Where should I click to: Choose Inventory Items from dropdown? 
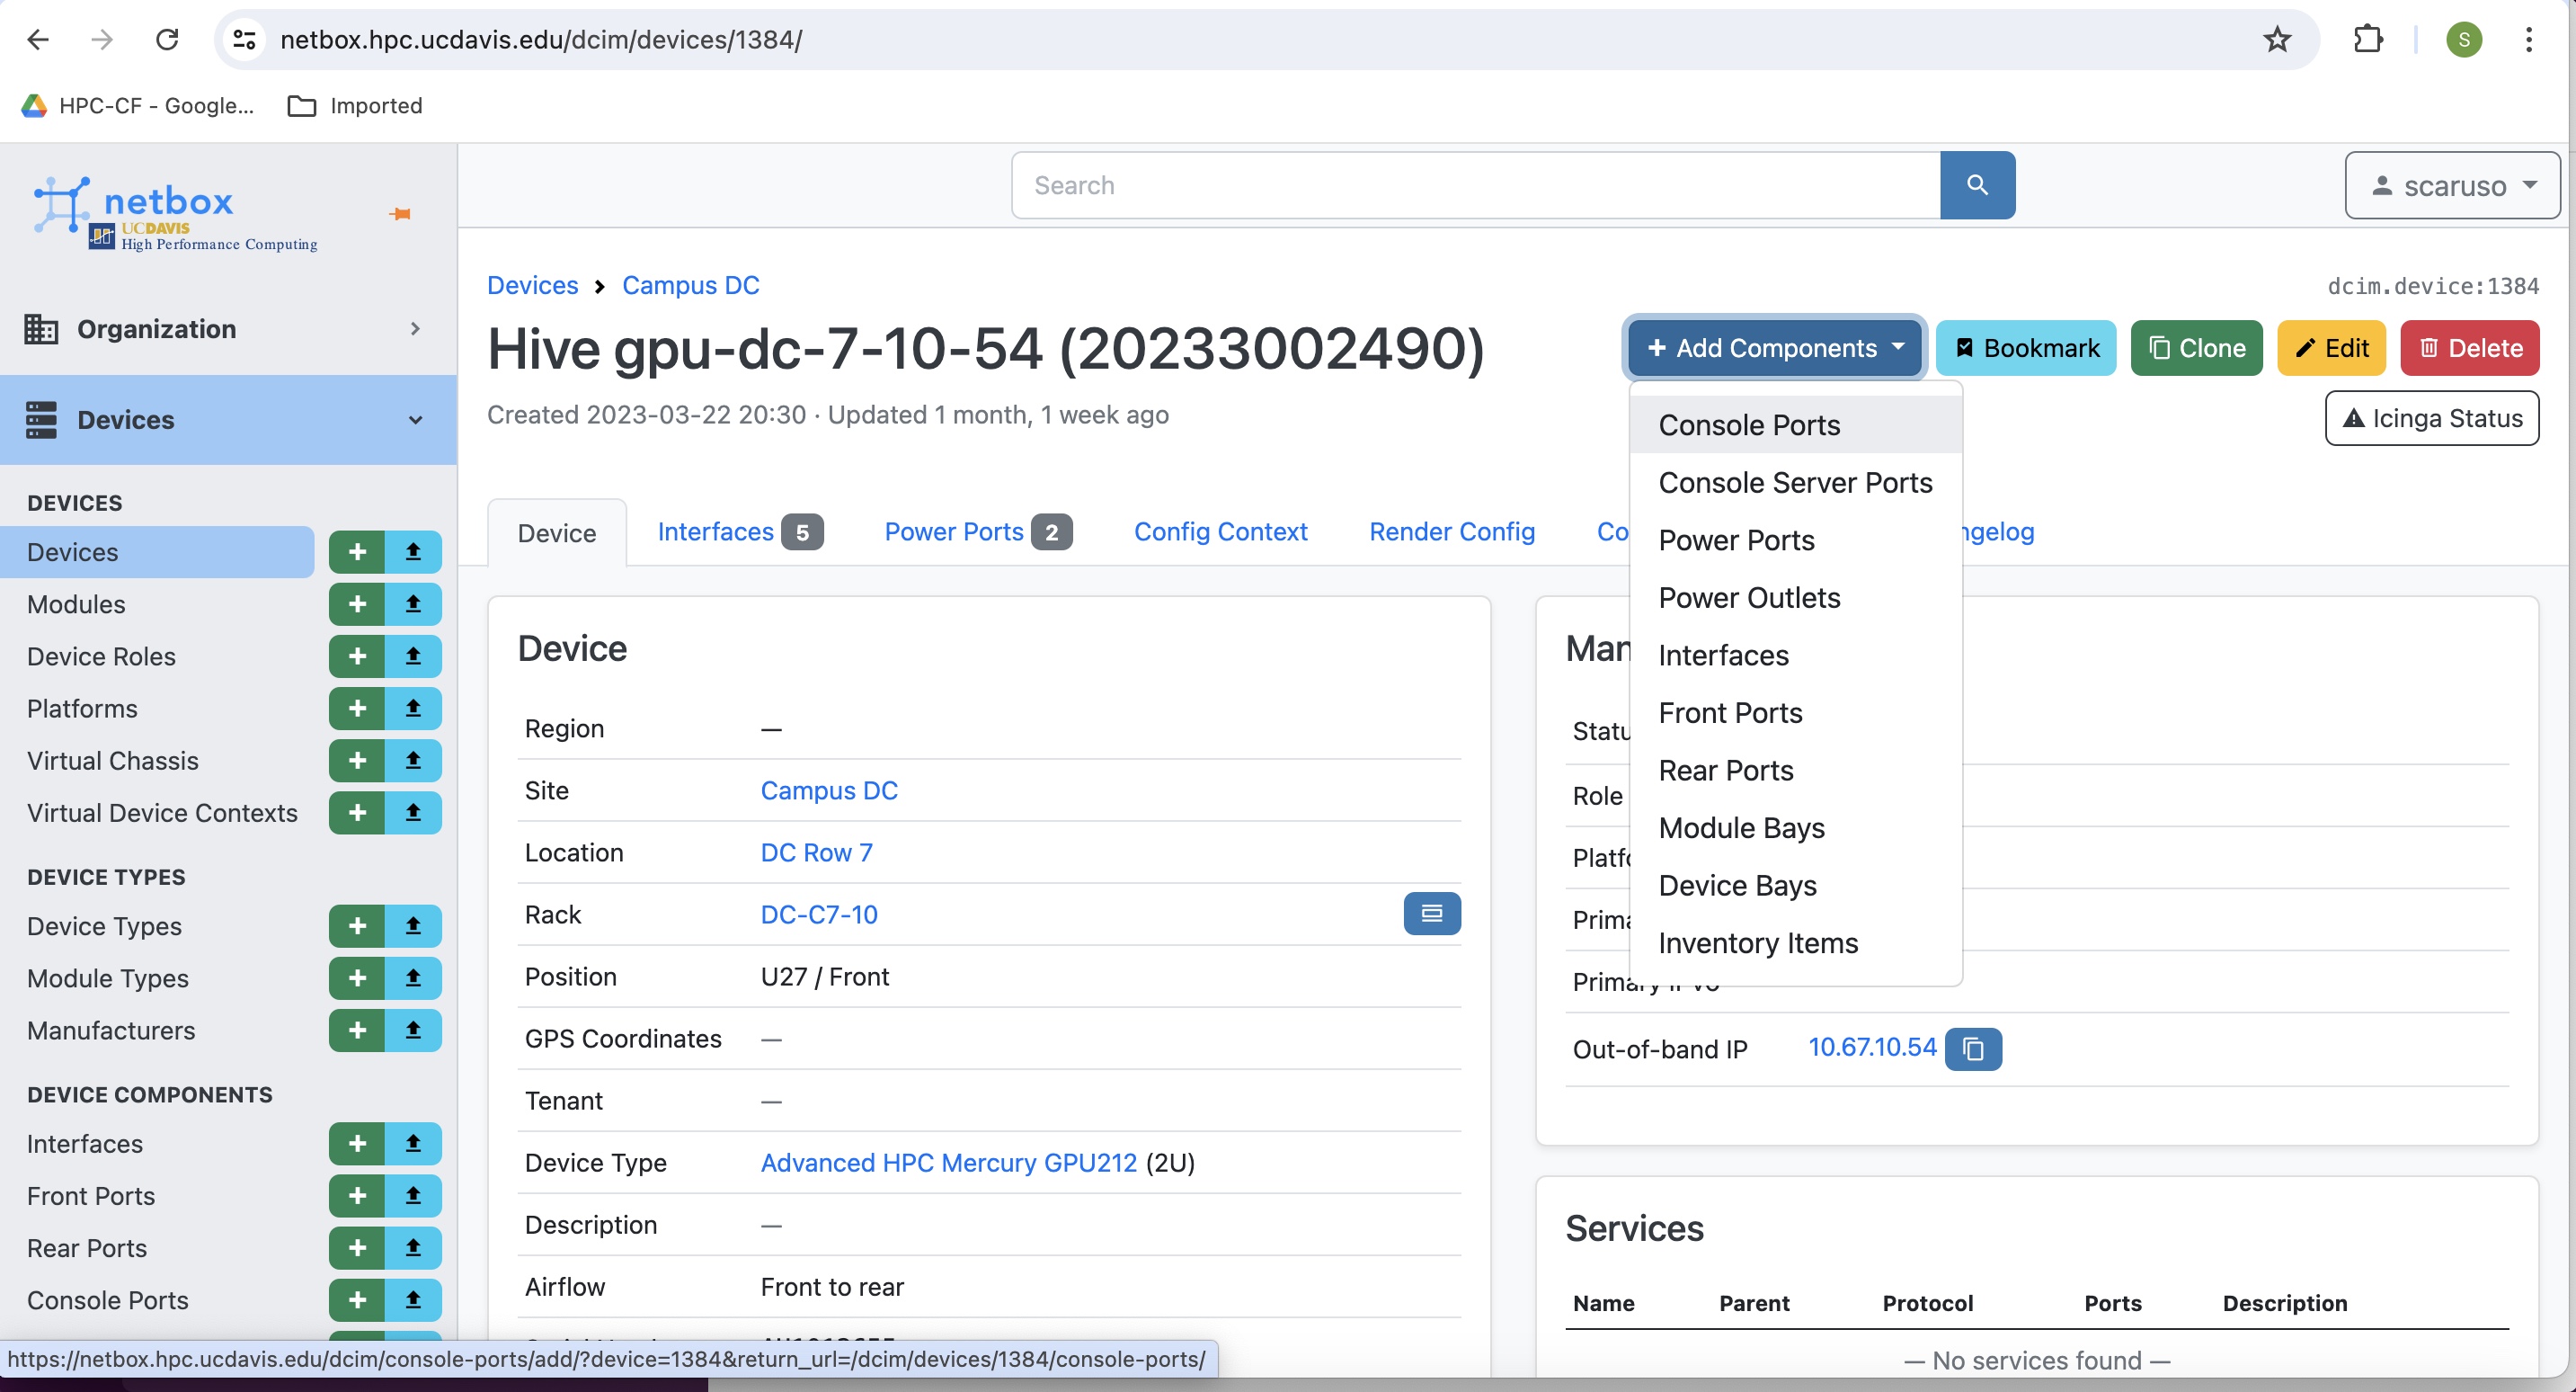coord(1757,942)
